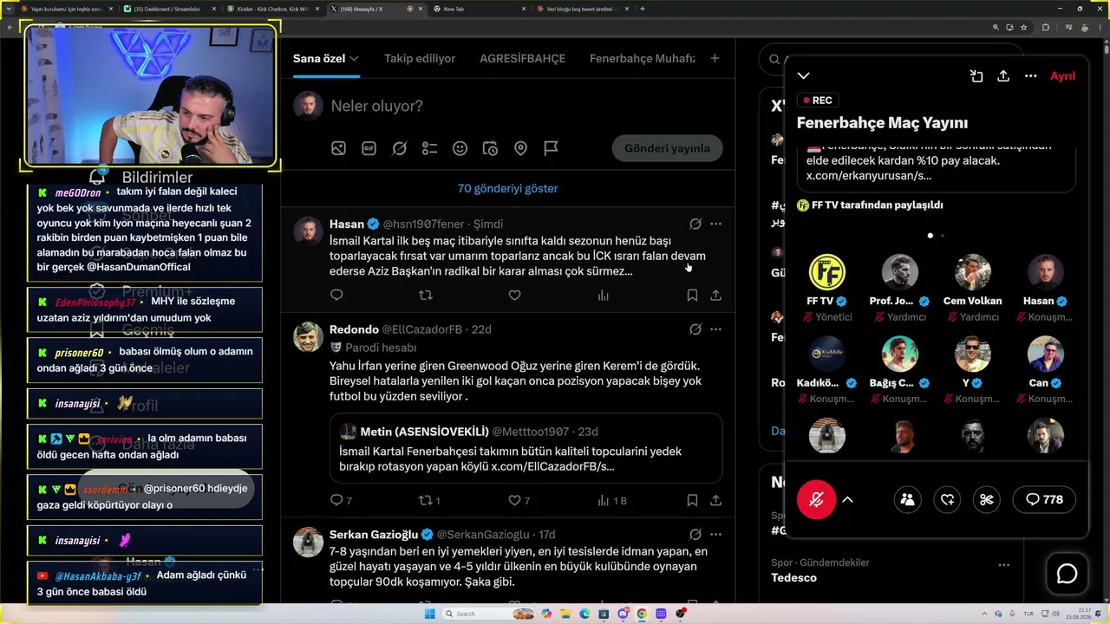Viewport: 1110px width, 624px height.
Task: Expand microphone options caret in space
Action: point(848,499)
